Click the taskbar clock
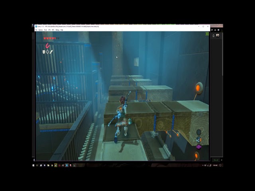255x191 pixels. click(x=215, y=166)
